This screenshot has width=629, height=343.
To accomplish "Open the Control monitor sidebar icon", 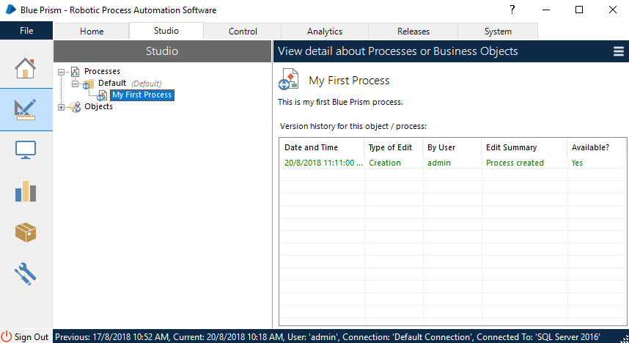I will 26,150.
